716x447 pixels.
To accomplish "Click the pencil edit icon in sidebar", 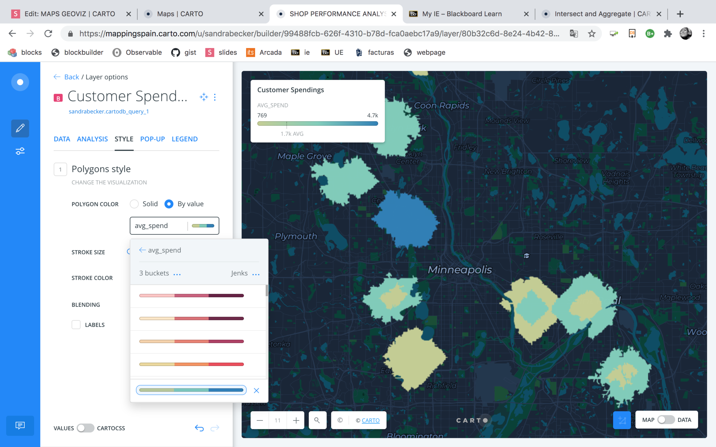I will click(20, 128).
